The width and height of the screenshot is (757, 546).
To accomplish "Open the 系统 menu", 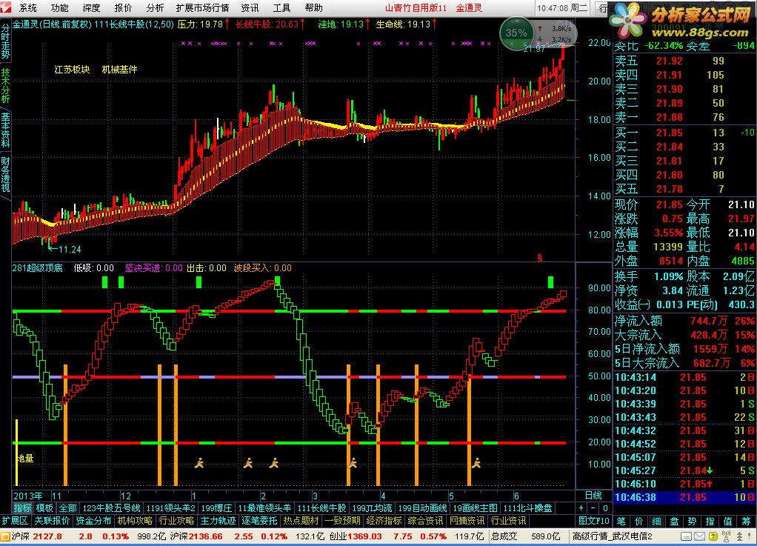I will (x=28, y=7).
